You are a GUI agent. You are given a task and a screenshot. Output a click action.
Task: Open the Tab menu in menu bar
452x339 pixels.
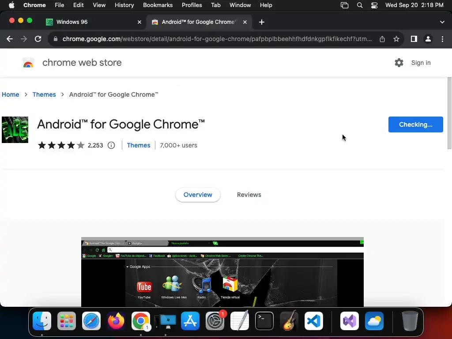[x=215, y=5]
